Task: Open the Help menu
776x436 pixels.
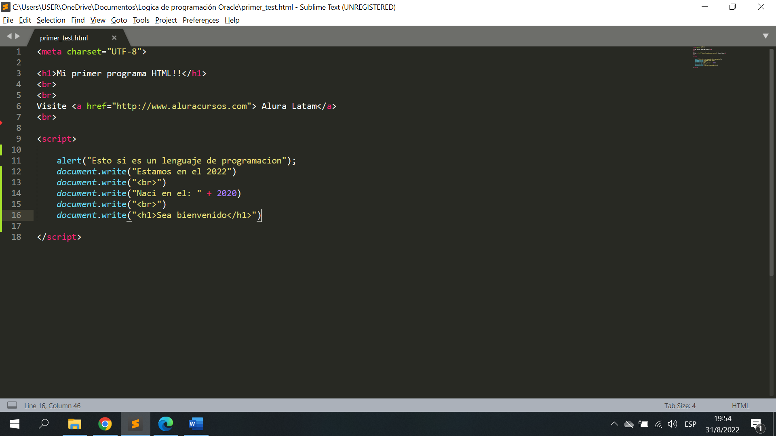Action: click(x=232, y=20)
